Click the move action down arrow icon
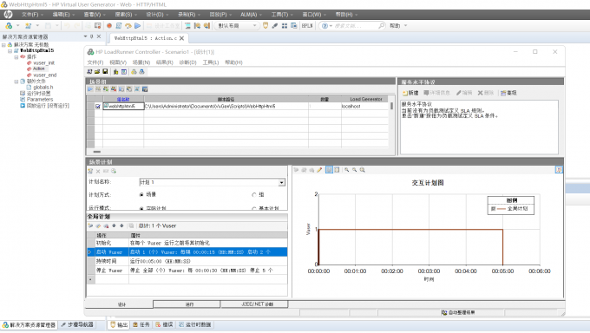 [121, 225]
